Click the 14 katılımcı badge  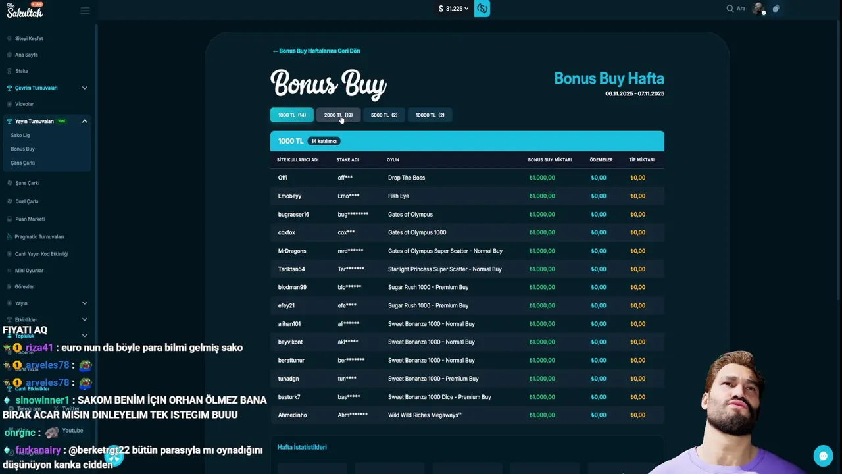tap(325, 141)
